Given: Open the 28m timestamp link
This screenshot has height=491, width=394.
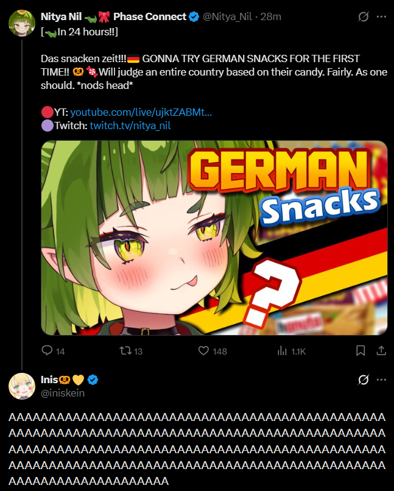Looking at the screenshot, I should point(271,16).
